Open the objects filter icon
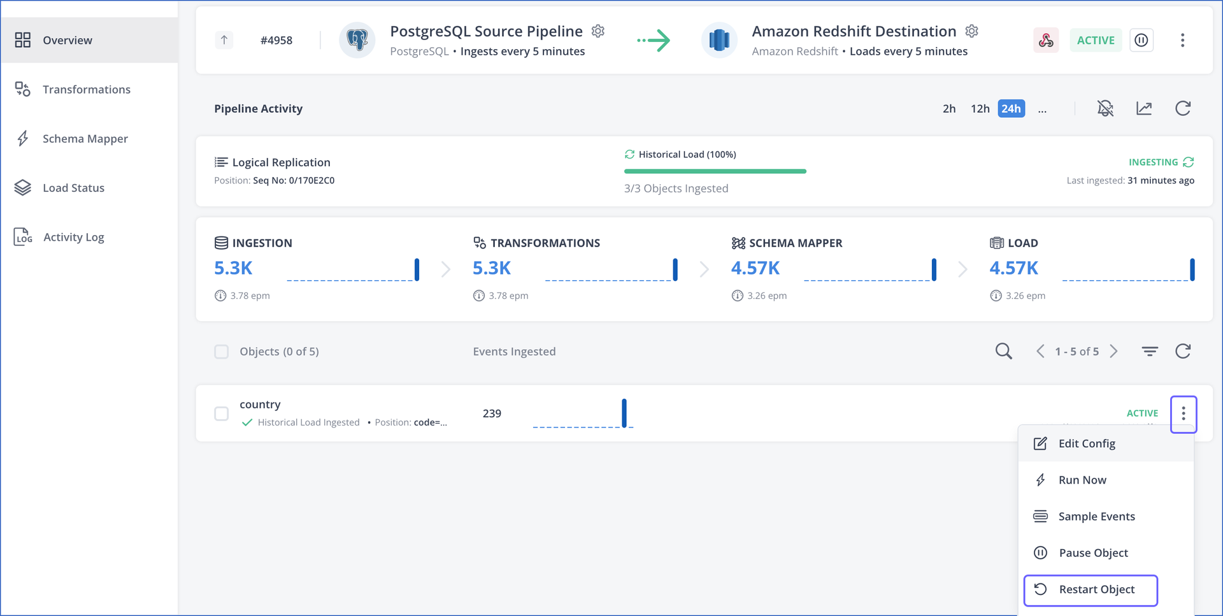Image resolution: width=1223 pixels, height=616 pixels. (x=1150, y=351)
